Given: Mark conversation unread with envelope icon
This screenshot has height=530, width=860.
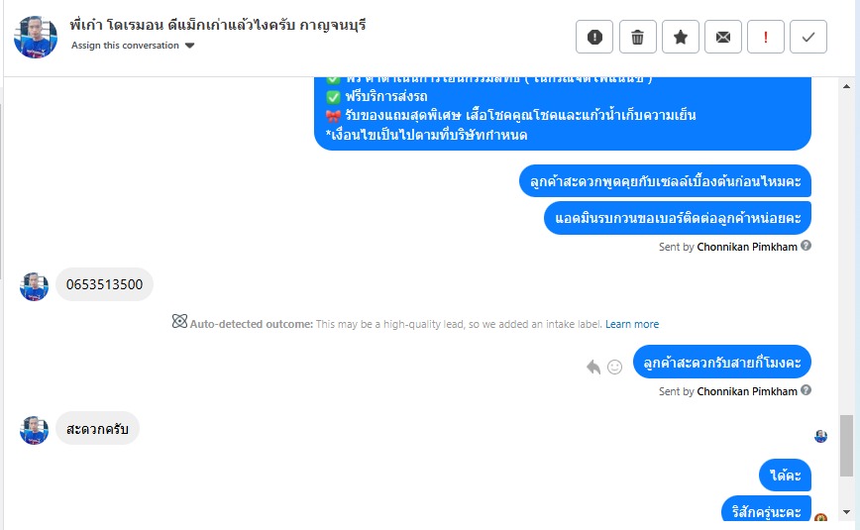Looking at the screenshot, I should point(723,37).
